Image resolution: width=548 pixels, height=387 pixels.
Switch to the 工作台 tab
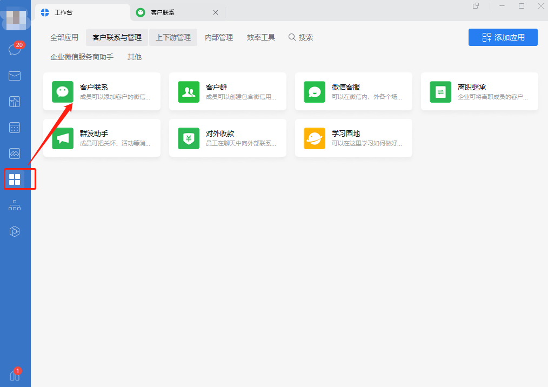click(x=81, y=12)
